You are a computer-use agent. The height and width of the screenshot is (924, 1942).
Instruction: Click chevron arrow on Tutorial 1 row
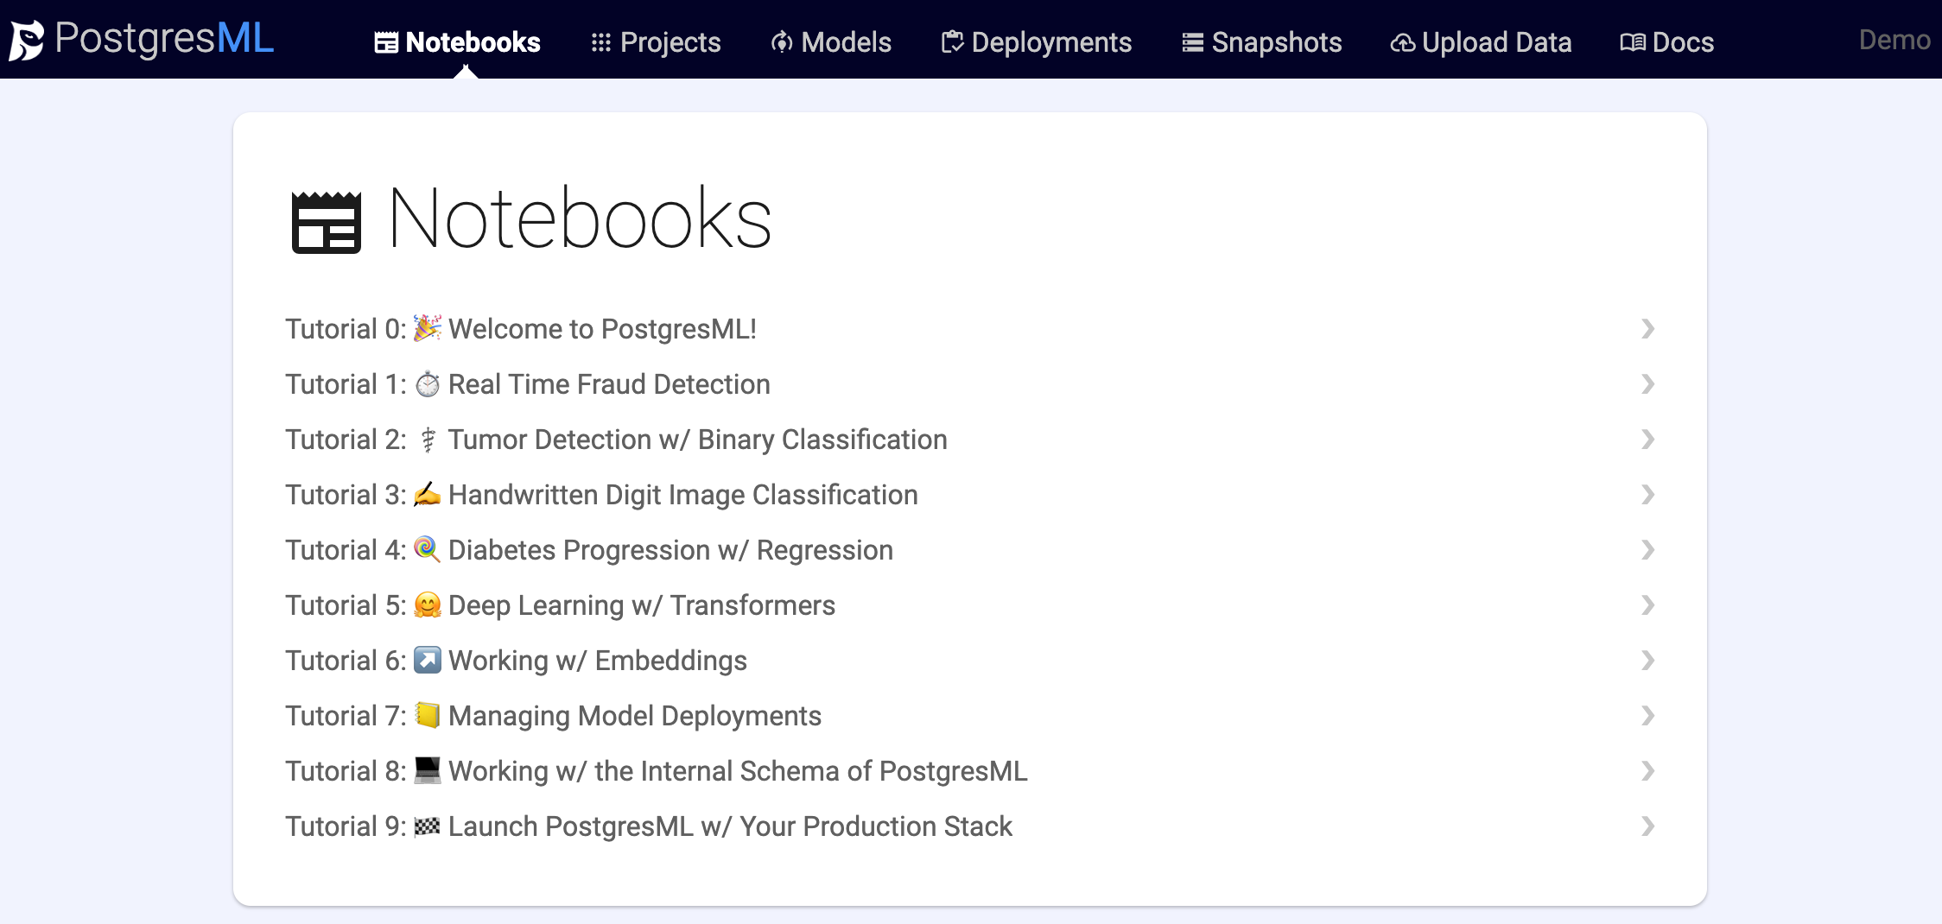coord(1647,384)
